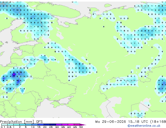Viewport: 166px width, 128px height.
Task: Click the 0.1–0.5 mm legend color box
Action: pyautogui.click(x=4, y=125)
